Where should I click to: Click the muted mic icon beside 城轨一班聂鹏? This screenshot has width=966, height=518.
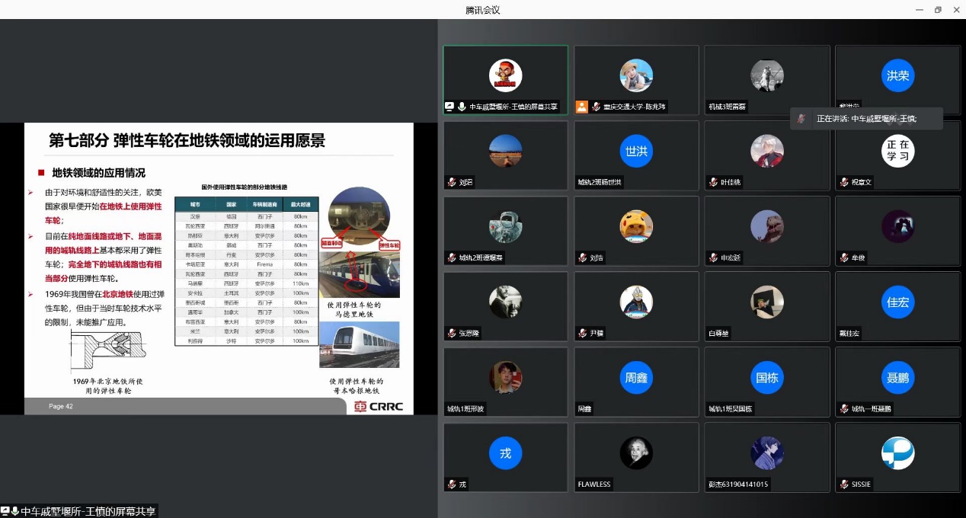click(x=844, y=409)
